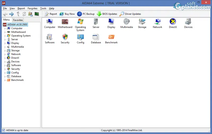Expand the Server tree node
This screenshot has width=212, height=134.
tap(5, 39)
